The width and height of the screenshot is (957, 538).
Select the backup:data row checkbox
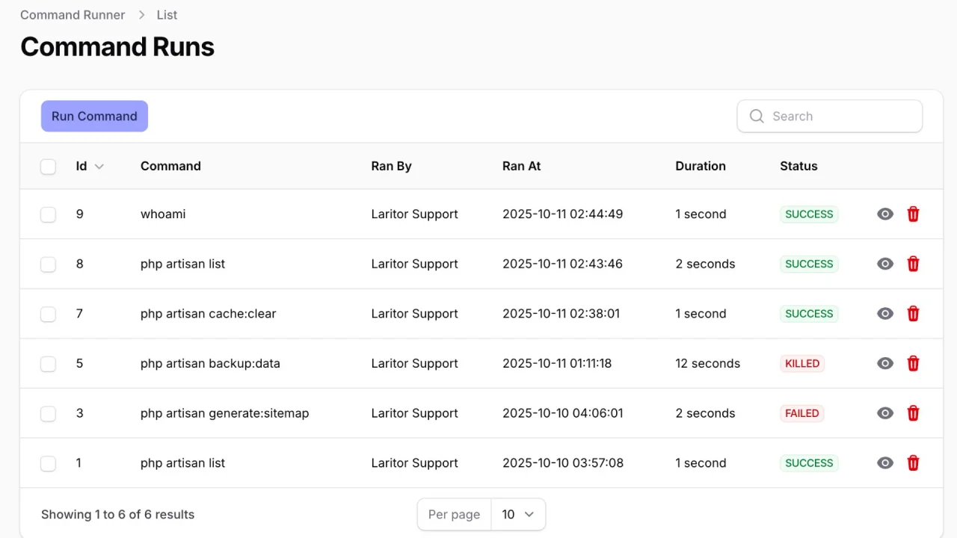(x=48, y=363)
